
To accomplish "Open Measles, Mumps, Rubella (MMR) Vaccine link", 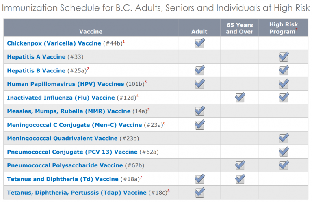I will (x=69, y=111).
